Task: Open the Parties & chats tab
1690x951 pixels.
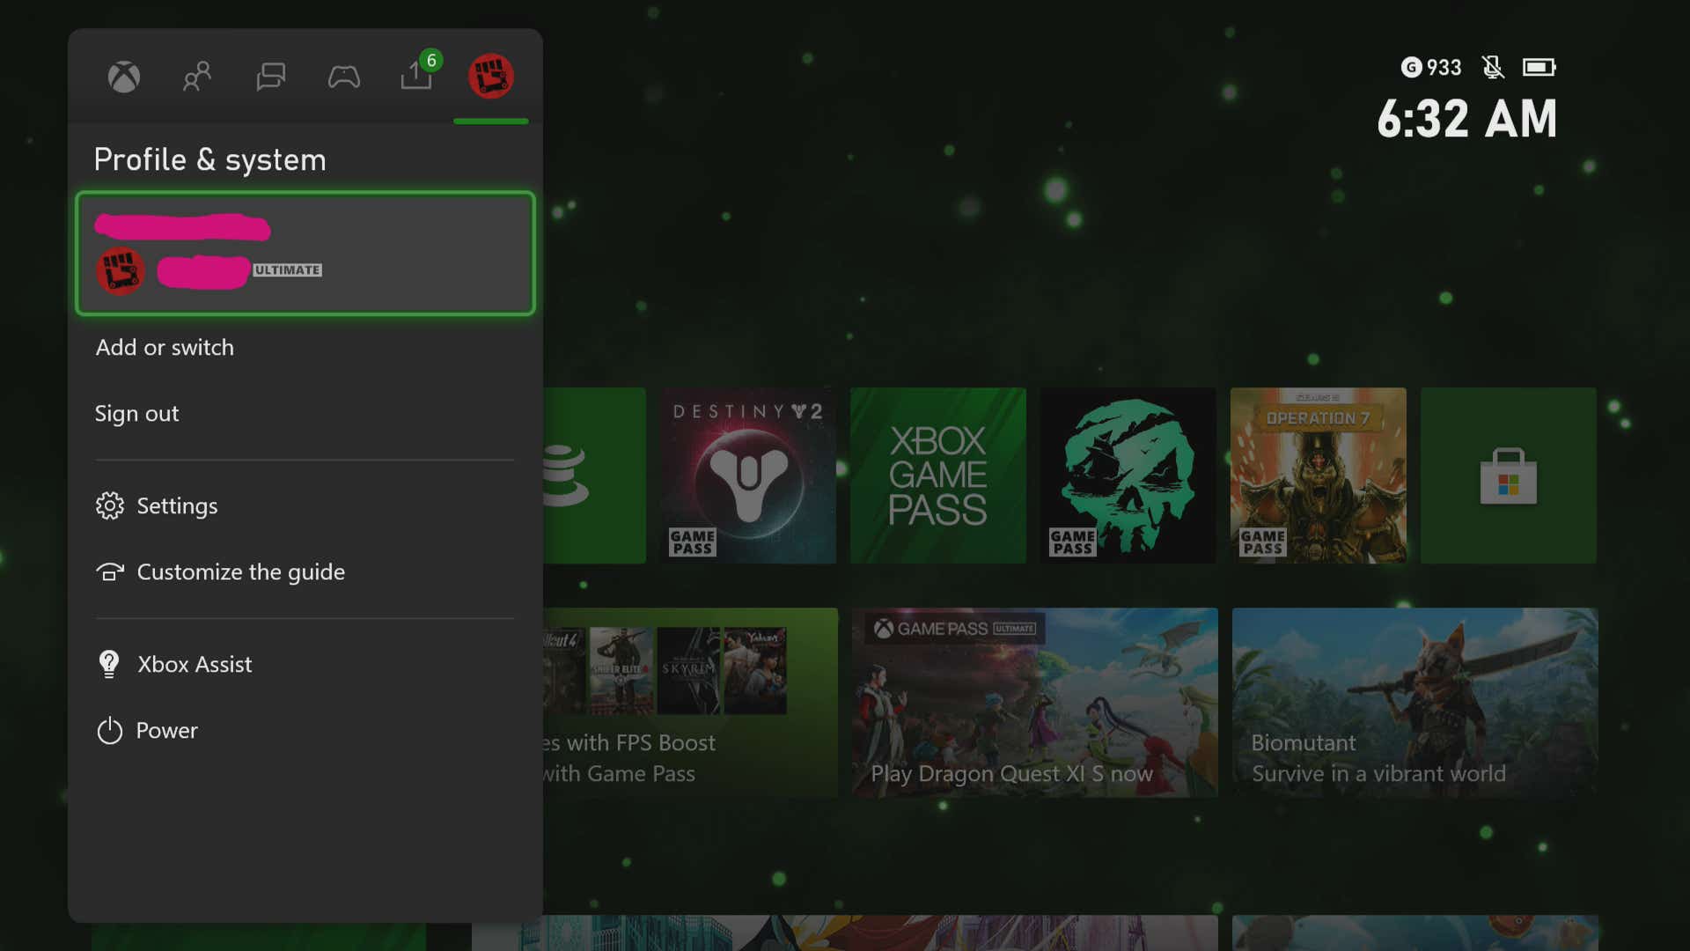Action: (x=270, y=77)
